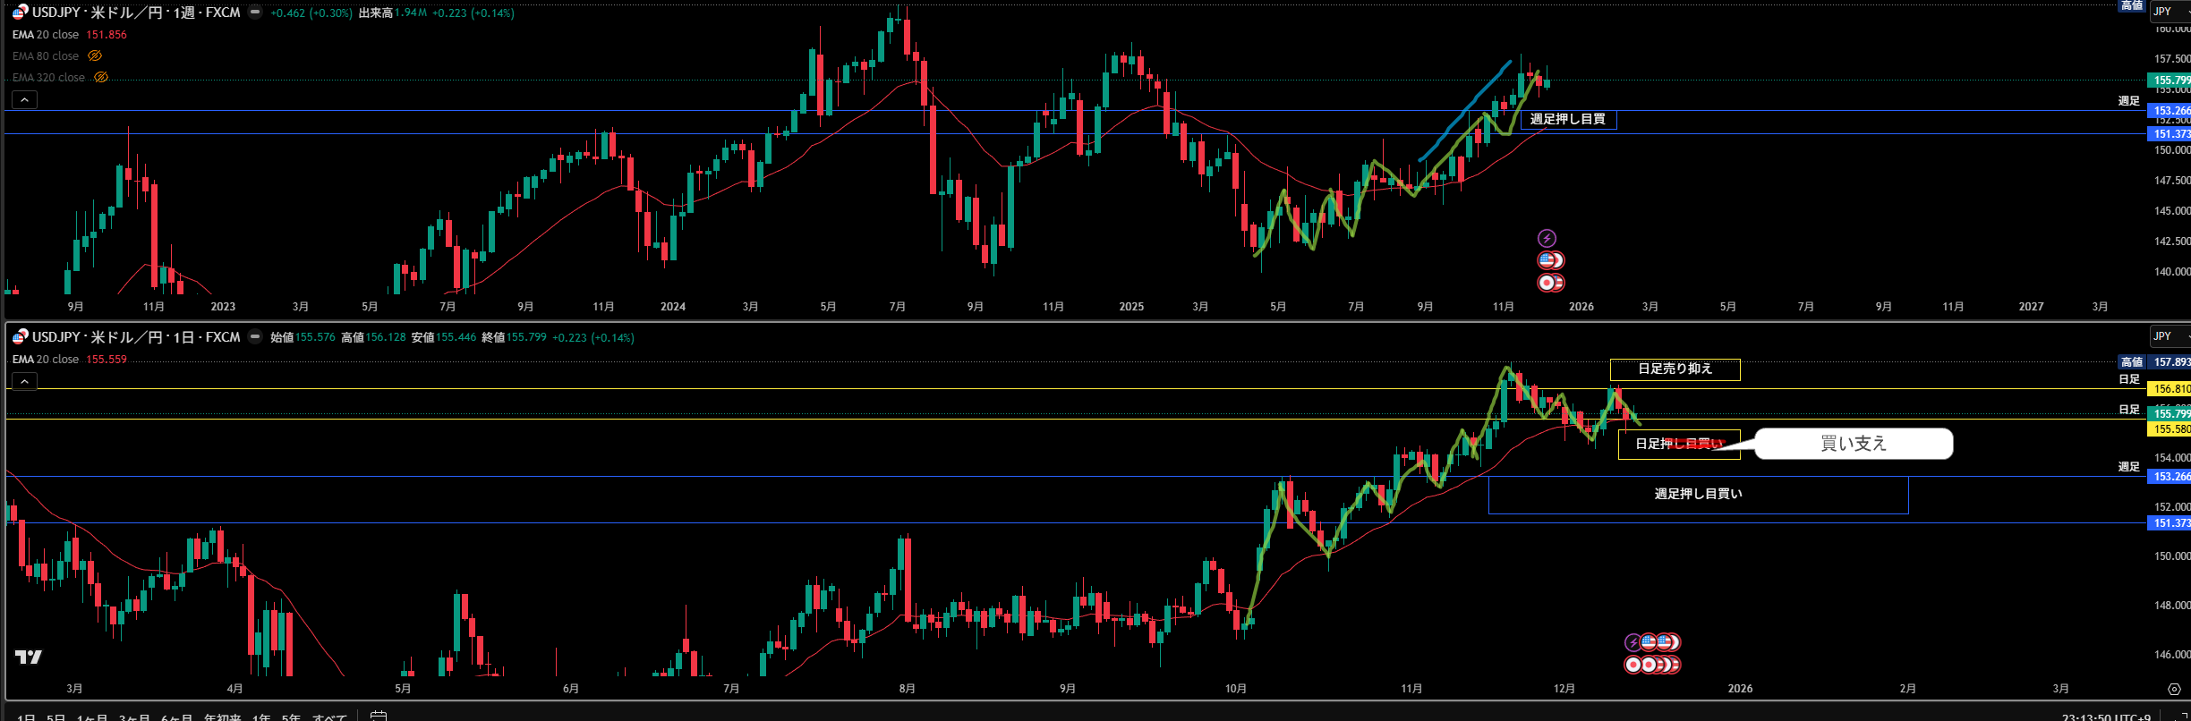Select the 1年 time range
The width and height of the screenshot is (2191, 721).
point(261,717)
